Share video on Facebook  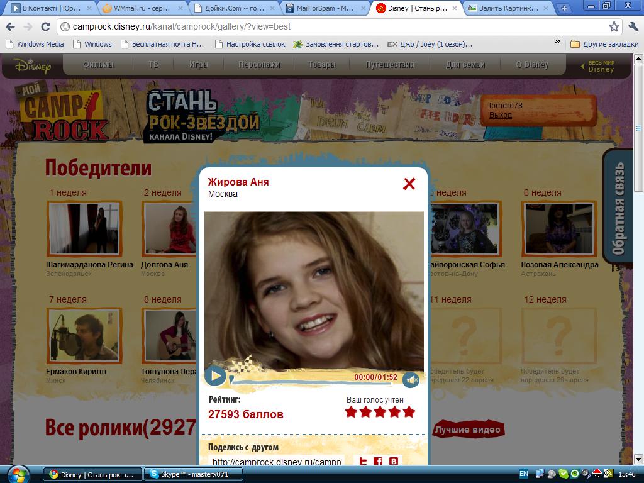pos(378,461)
